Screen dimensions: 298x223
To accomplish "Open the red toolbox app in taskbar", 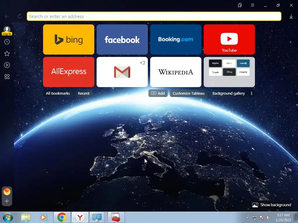I will 116,217.
